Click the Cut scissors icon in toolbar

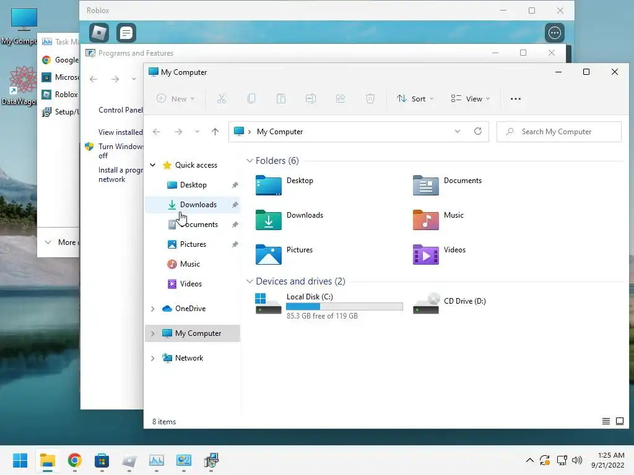(222, 98)
